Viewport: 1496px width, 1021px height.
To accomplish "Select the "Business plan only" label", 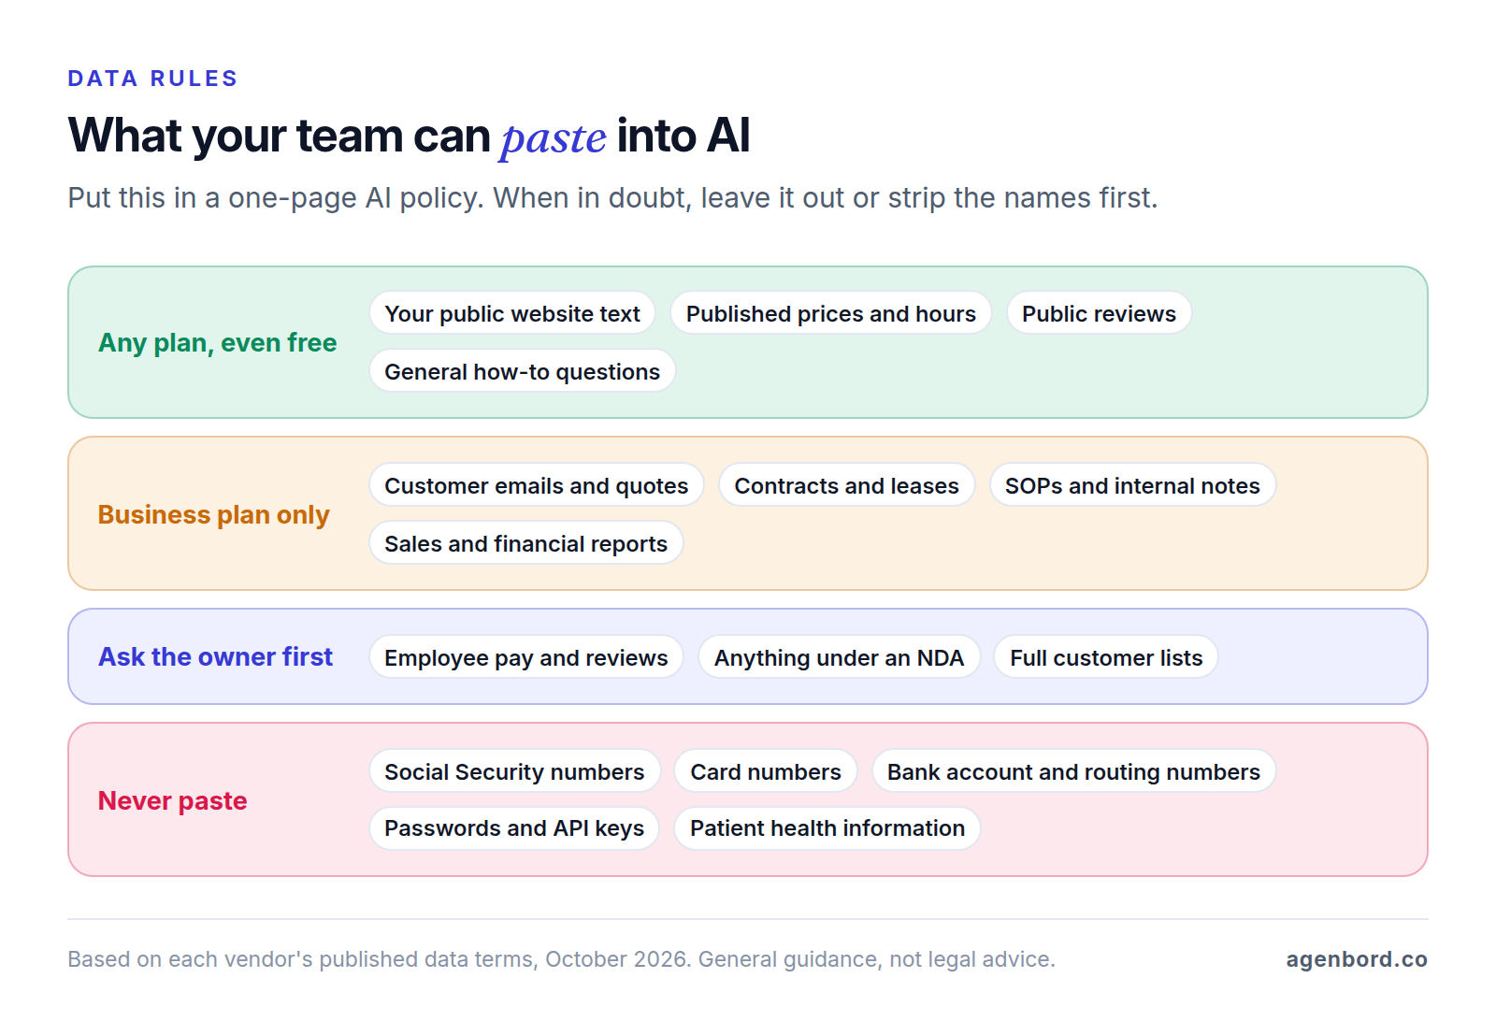I will pyautogui.click(x=214, y=515).
